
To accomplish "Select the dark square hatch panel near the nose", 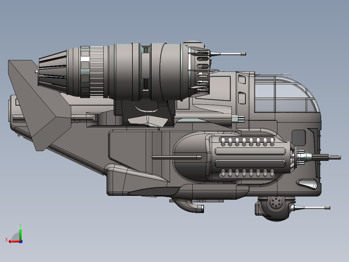I will coord(299,138).
